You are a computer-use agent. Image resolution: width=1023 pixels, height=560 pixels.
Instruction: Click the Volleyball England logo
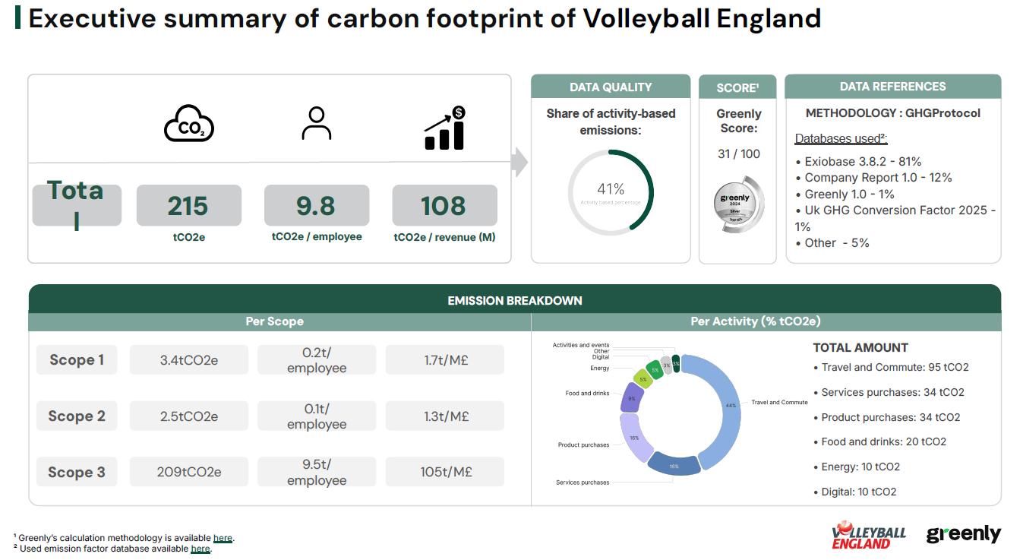(x=870, y=535)
